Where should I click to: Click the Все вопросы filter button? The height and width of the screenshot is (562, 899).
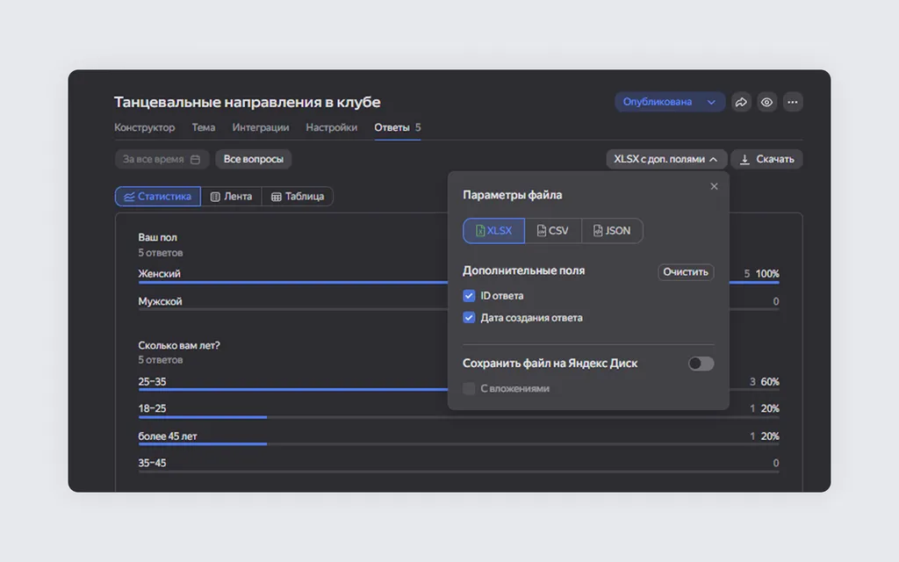pos(254,159)
